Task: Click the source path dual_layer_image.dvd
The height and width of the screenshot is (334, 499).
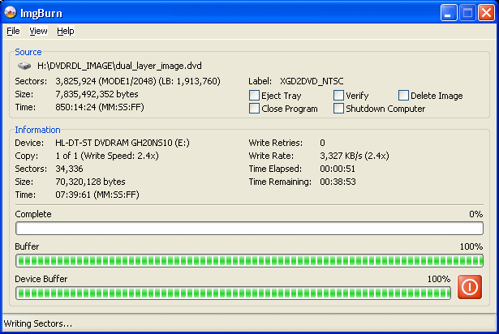Action: tap(119, 66)
